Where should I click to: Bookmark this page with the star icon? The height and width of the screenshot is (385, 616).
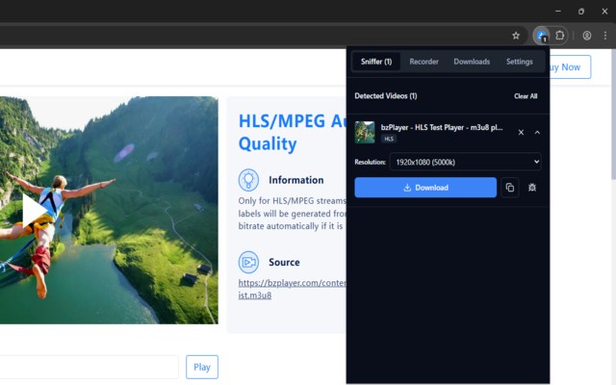point(516,36)
